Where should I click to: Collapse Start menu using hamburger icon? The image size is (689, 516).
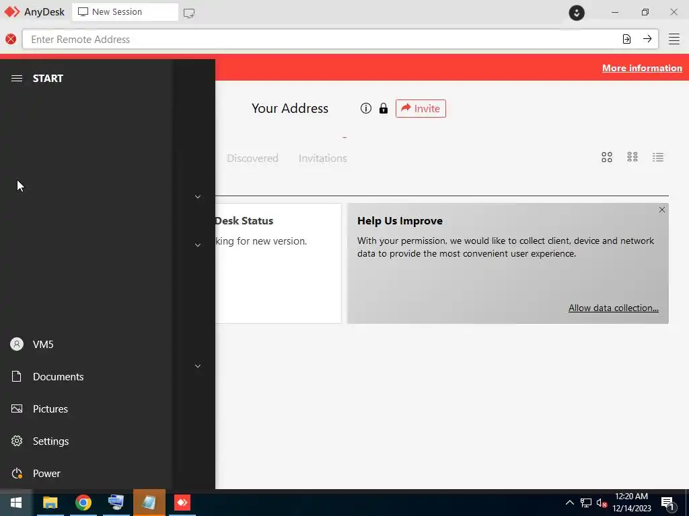[17, 78]
